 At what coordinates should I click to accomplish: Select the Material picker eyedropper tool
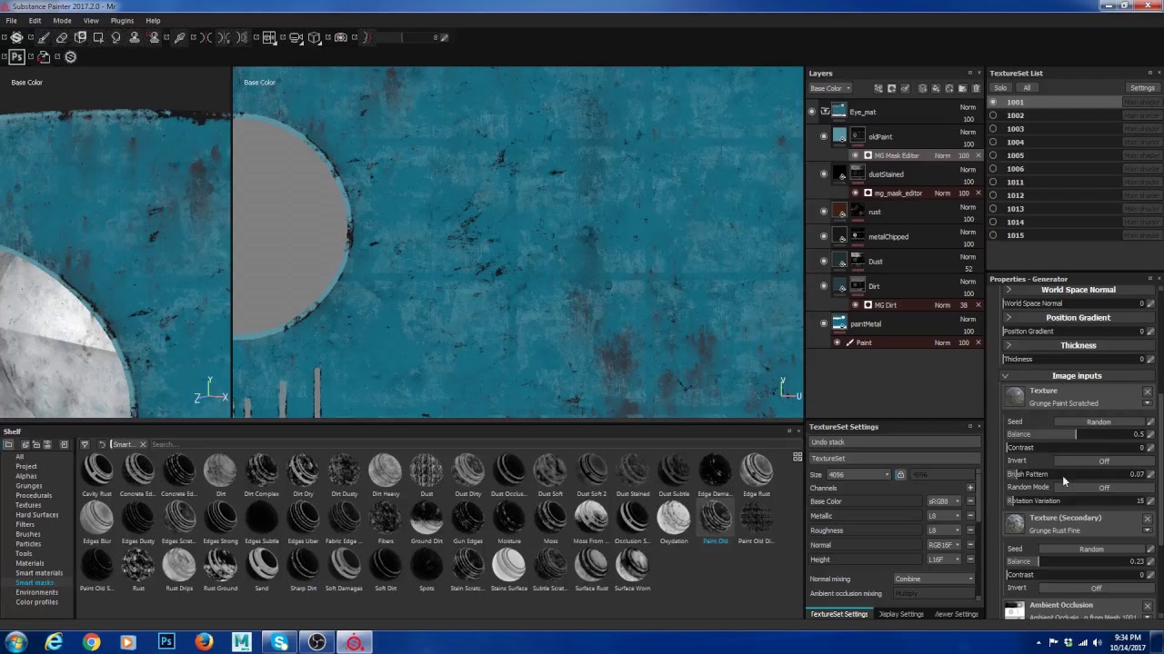coord(179,37)
